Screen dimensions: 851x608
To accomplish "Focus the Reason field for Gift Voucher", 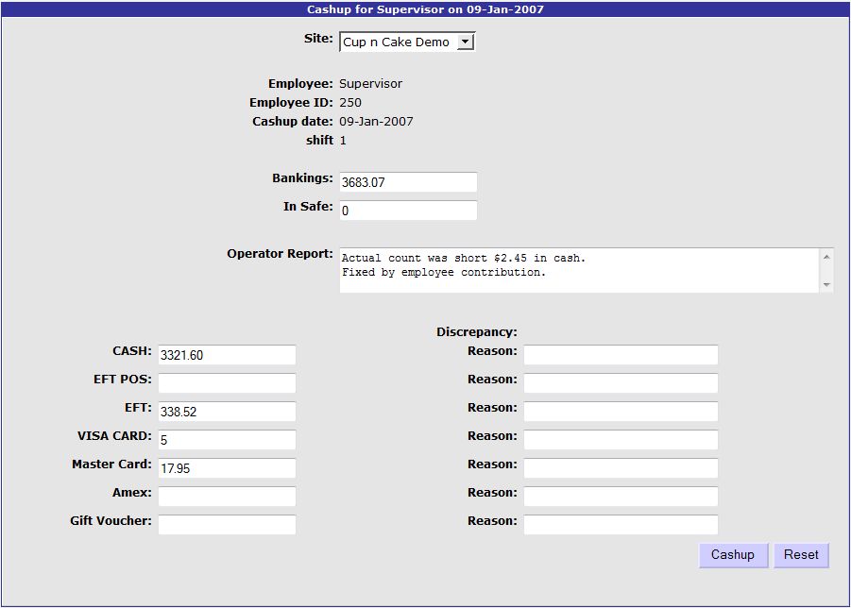I will 621,525.
